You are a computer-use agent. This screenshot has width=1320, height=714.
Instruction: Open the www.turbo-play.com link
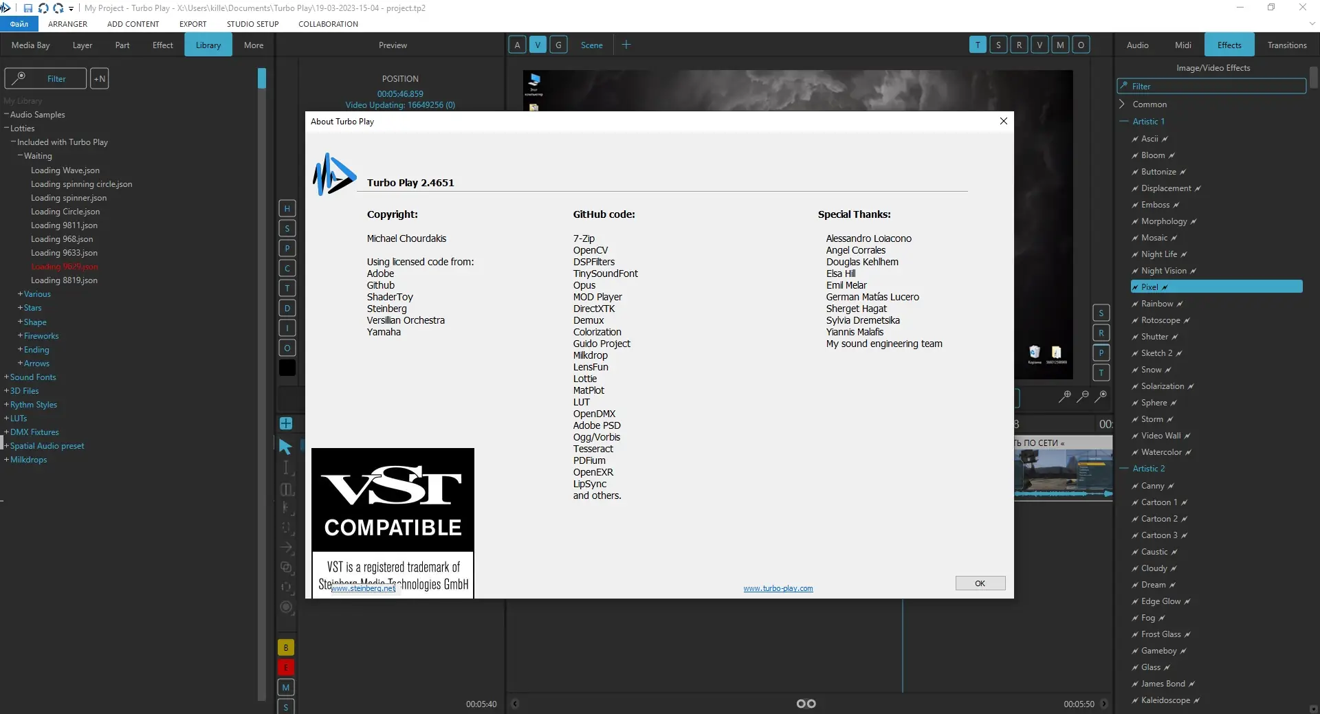778,588
